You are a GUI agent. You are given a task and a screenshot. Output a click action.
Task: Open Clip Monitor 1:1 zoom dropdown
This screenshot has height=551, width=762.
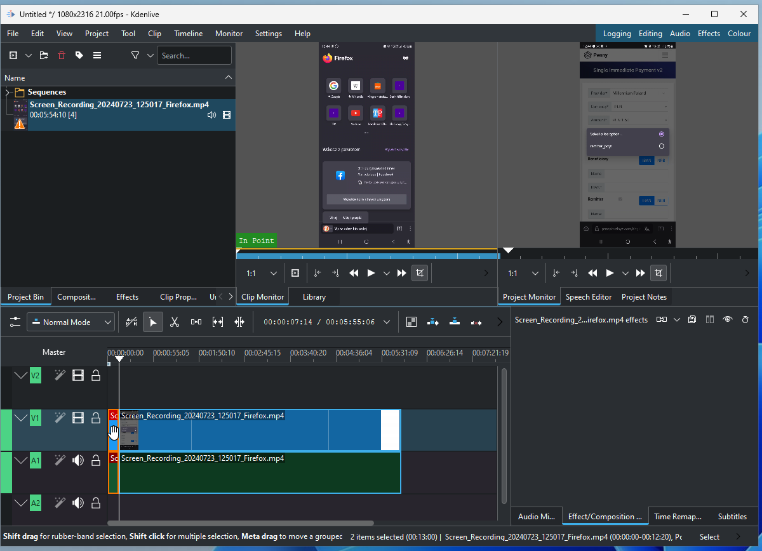pos(262,273)
